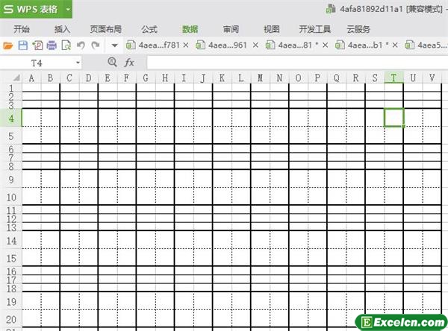This screenshot has width=448, height=331.
Task: Close the 4aea...961 document tab
Action: pos(255,45)
